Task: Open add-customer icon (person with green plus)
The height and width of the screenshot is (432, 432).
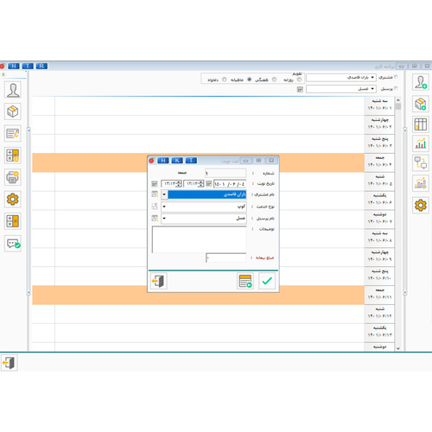Action: pos(421,82)
